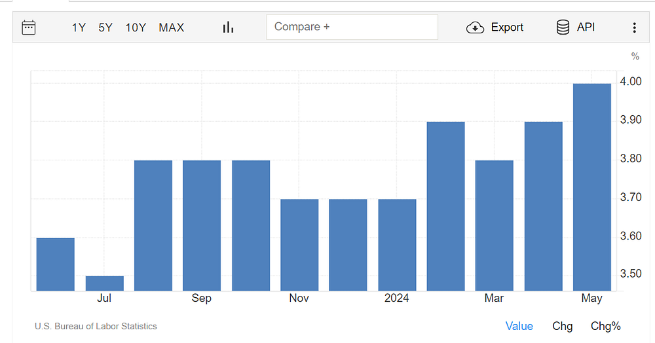Viewport: 655px width, 343px height.
Task: Click the 3.60 y-axis label
Action: pos(631,236)
